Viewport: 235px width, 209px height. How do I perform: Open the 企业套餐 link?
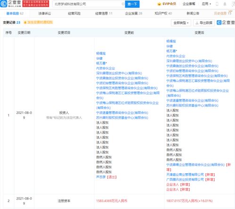tap(189, 4)
